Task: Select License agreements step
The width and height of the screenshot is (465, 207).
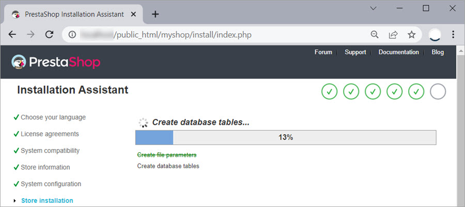Action: tap(50, 134)
